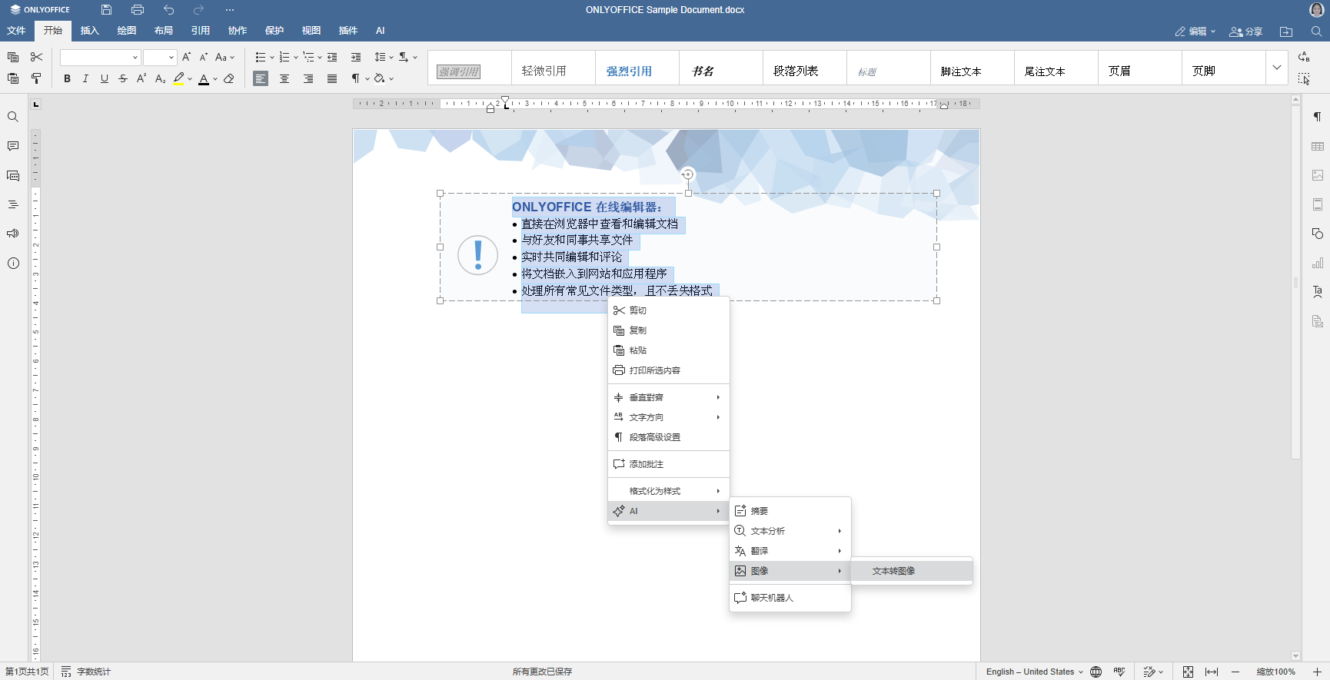
Task: Click the Print icon in title bar
Action: 138,10
